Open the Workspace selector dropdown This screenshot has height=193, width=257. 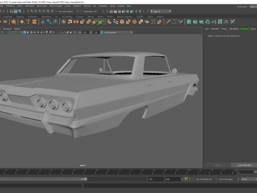tap(253, 6)
